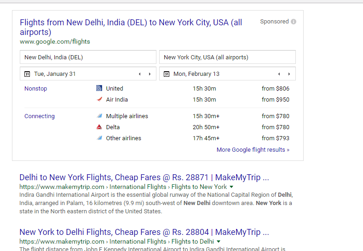Edit the New York City destination field
The height and width of the screenshot is (251, 363).
point(227,57)
